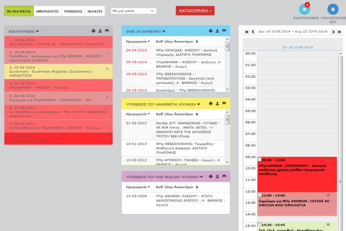Expand ΥΠΟΘΕΣΕΙΣ ΠΟΥ ΕΧΕΙ ΕΚΔΟΘΕΙ ΑΠΟΦΑΣΗ chevron
The width and height of the screenshot is (346, 231).
(202, 177)
